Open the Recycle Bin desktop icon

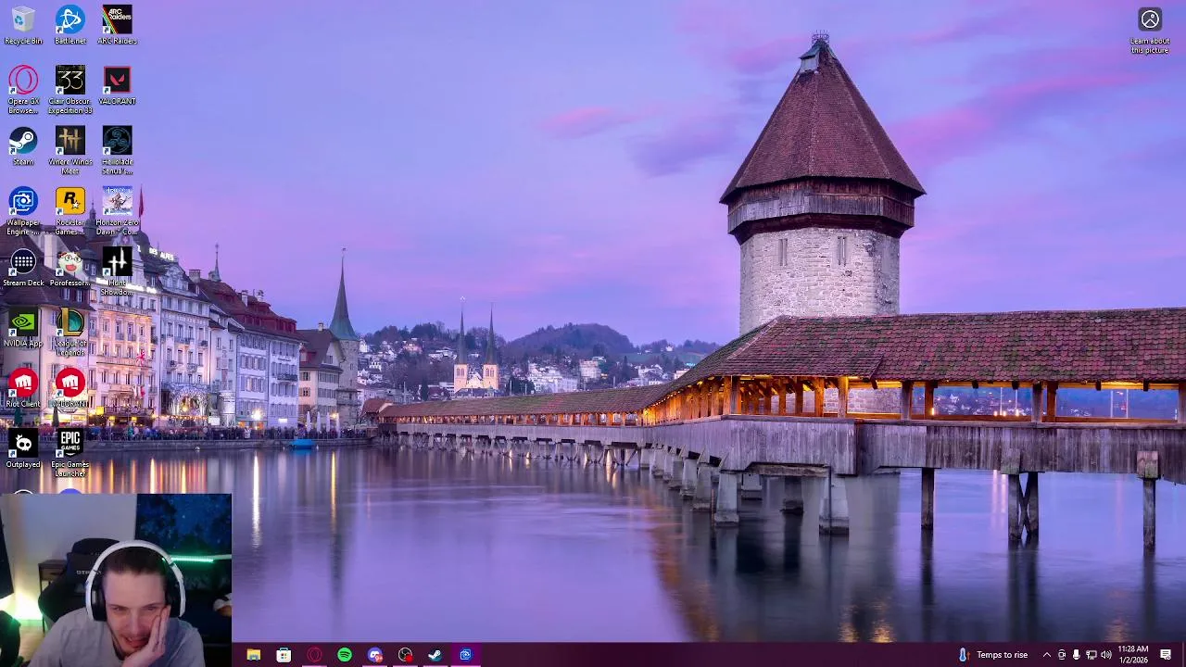point(23,25)
